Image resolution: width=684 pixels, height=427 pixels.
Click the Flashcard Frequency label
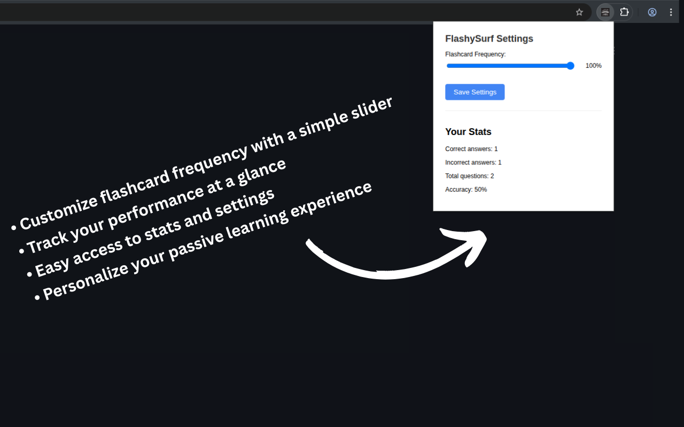coord(476,54)
